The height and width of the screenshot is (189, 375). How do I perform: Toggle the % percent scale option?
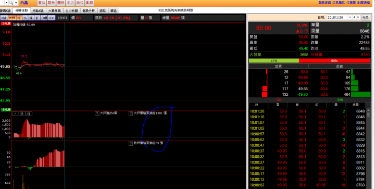(25, 18)
